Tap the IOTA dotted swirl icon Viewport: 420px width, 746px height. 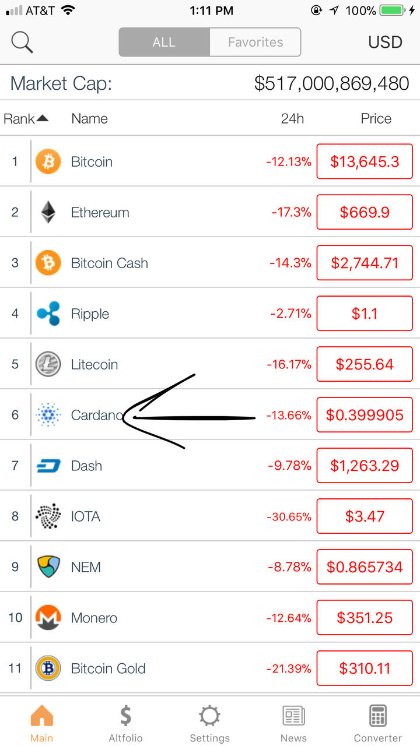[48, 516]
